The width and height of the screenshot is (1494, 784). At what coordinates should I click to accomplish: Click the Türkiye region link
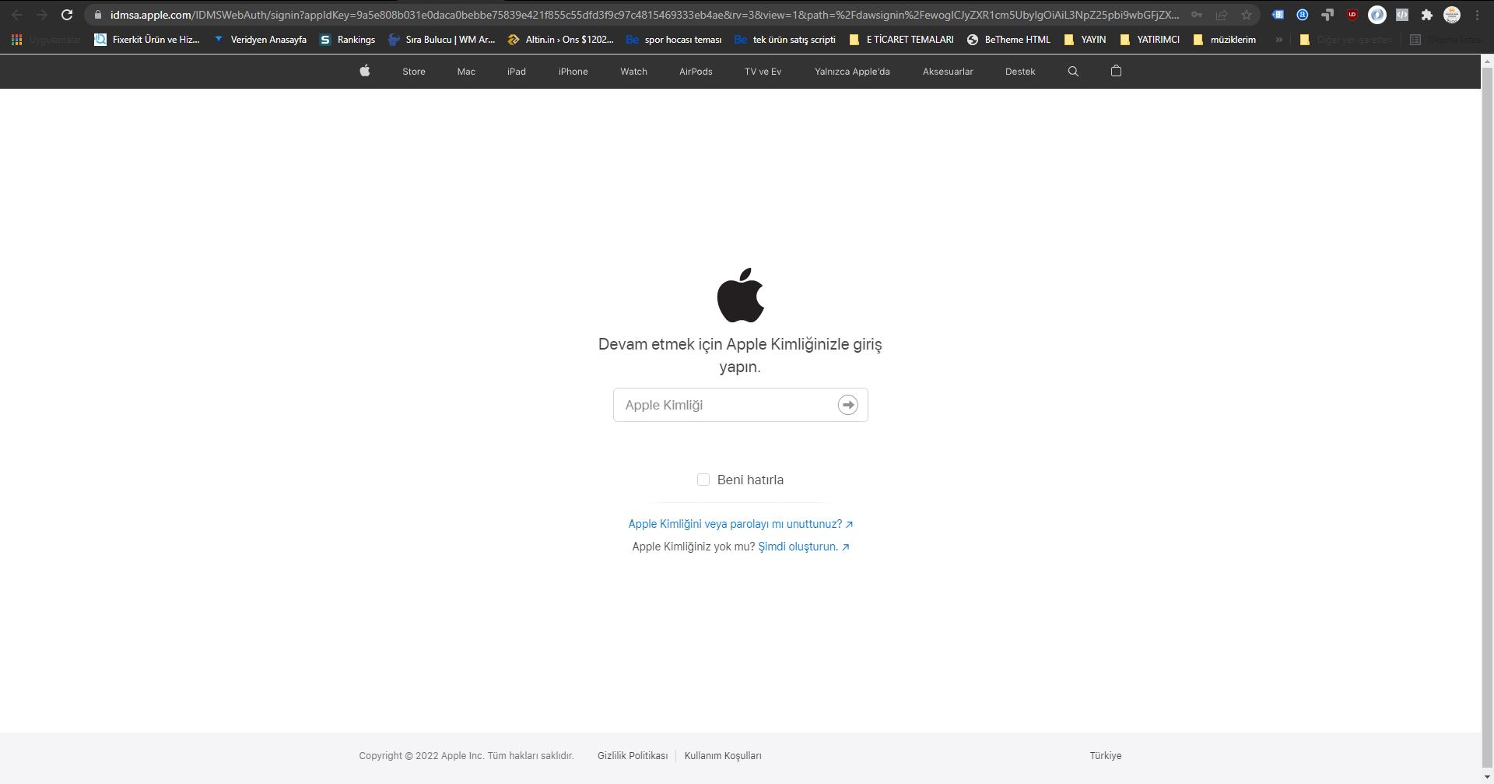coord(1106,756)
